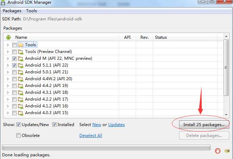
Task: Click the package icon beside Android 4.0.3
Action: (x=20, y=113)
